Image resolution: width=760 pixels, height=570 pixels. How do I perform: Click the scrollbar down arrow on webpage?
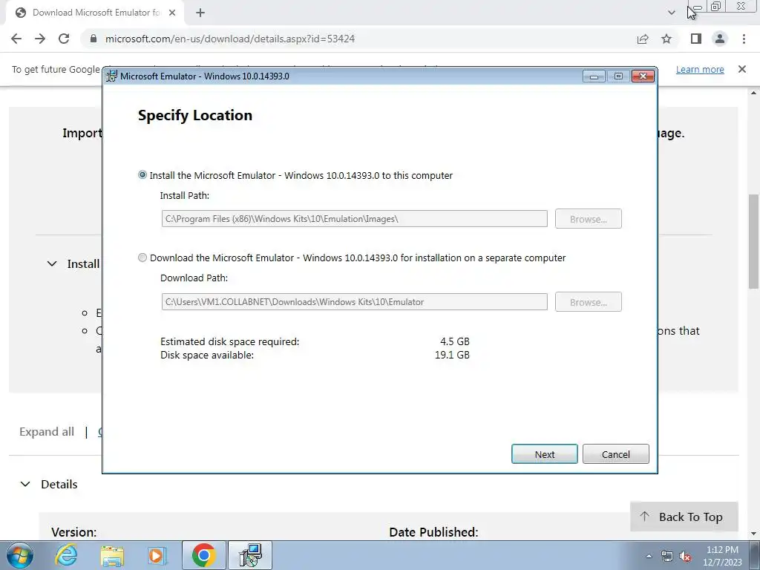[x=754, y=534]
